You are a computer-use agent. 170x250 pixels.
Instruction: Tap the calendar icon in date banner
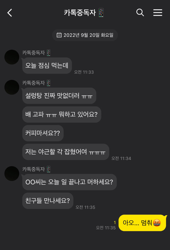59,35
